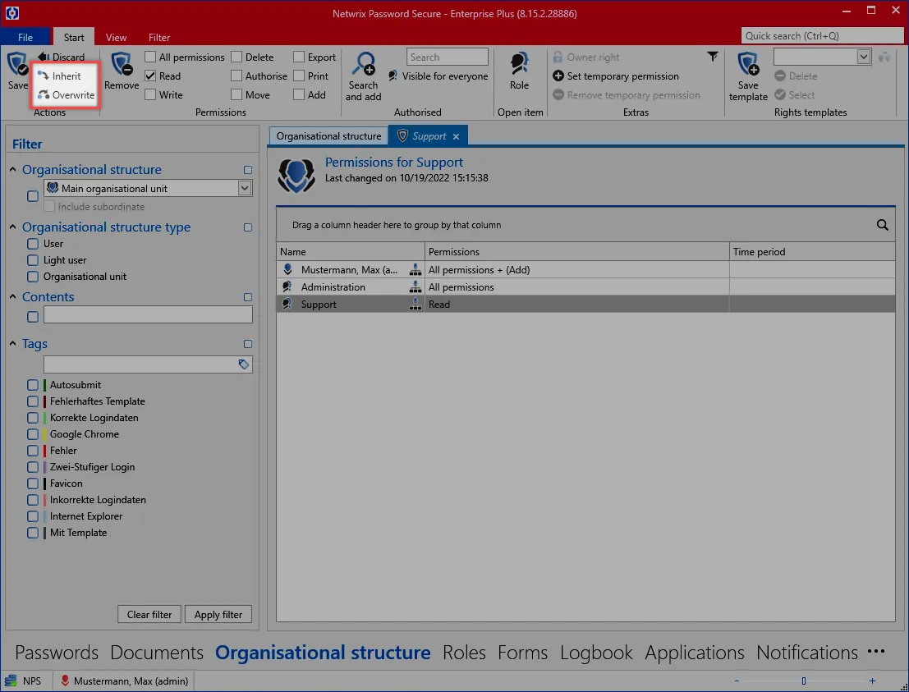909x692 pixels.
Task: Click the Apply filter button
Action: click(x=218, y=615)
